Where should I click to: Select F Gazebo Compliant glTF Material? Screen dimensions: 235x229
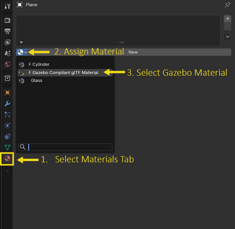click(x=65, y=73)
